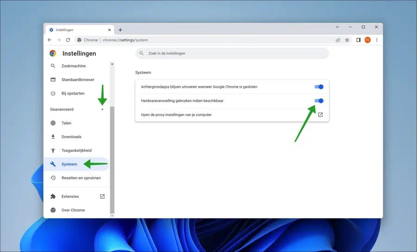Image resolution: width=417 pixels, height=252 pixels.
Task: Click the Chrome logo next to Instellingen
Action: [53, 53]
